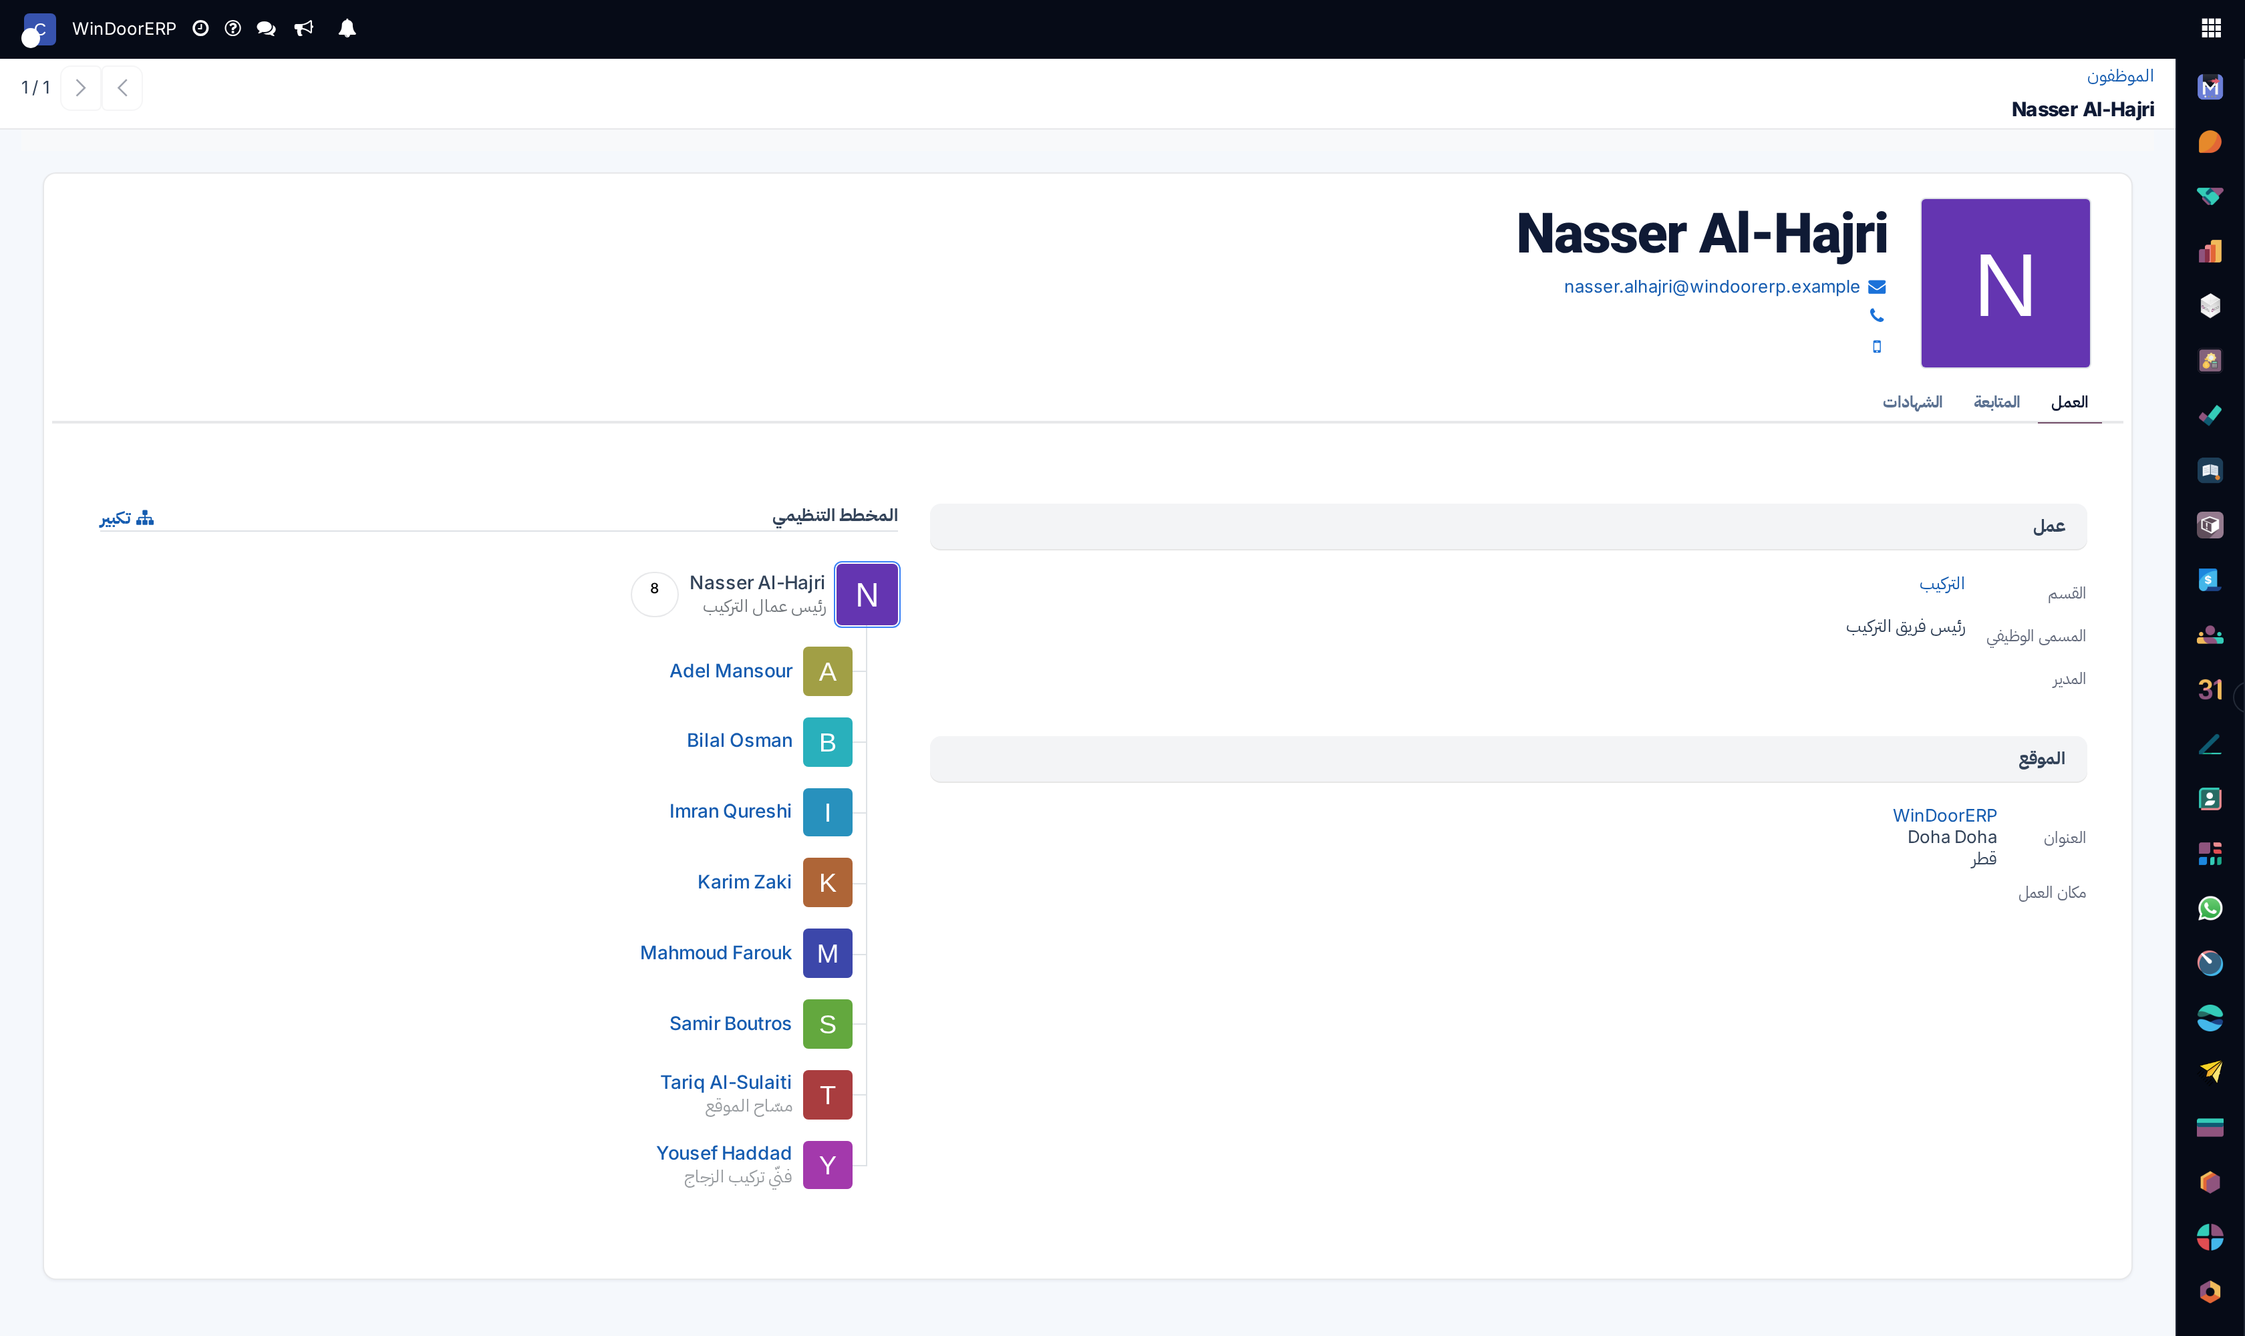Image resolution: width=2245 pixels, height=1336 pixels.
Task: Open the apps grid menu icon
Action: click(2211, 29)
